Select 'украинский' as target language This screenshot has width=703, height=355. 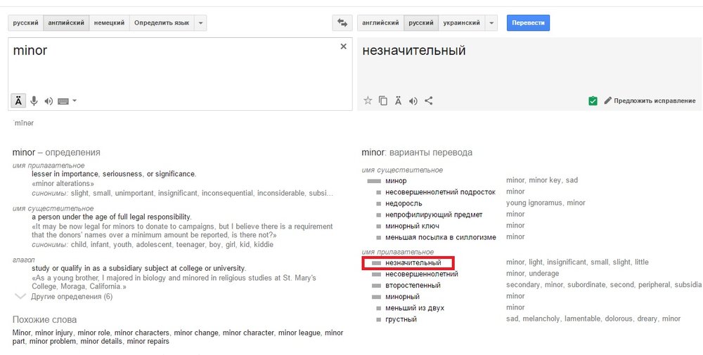462,23
